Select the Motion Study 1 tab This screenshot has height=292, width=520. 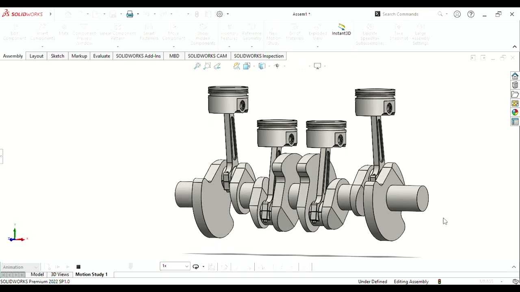tap(91, 275)
